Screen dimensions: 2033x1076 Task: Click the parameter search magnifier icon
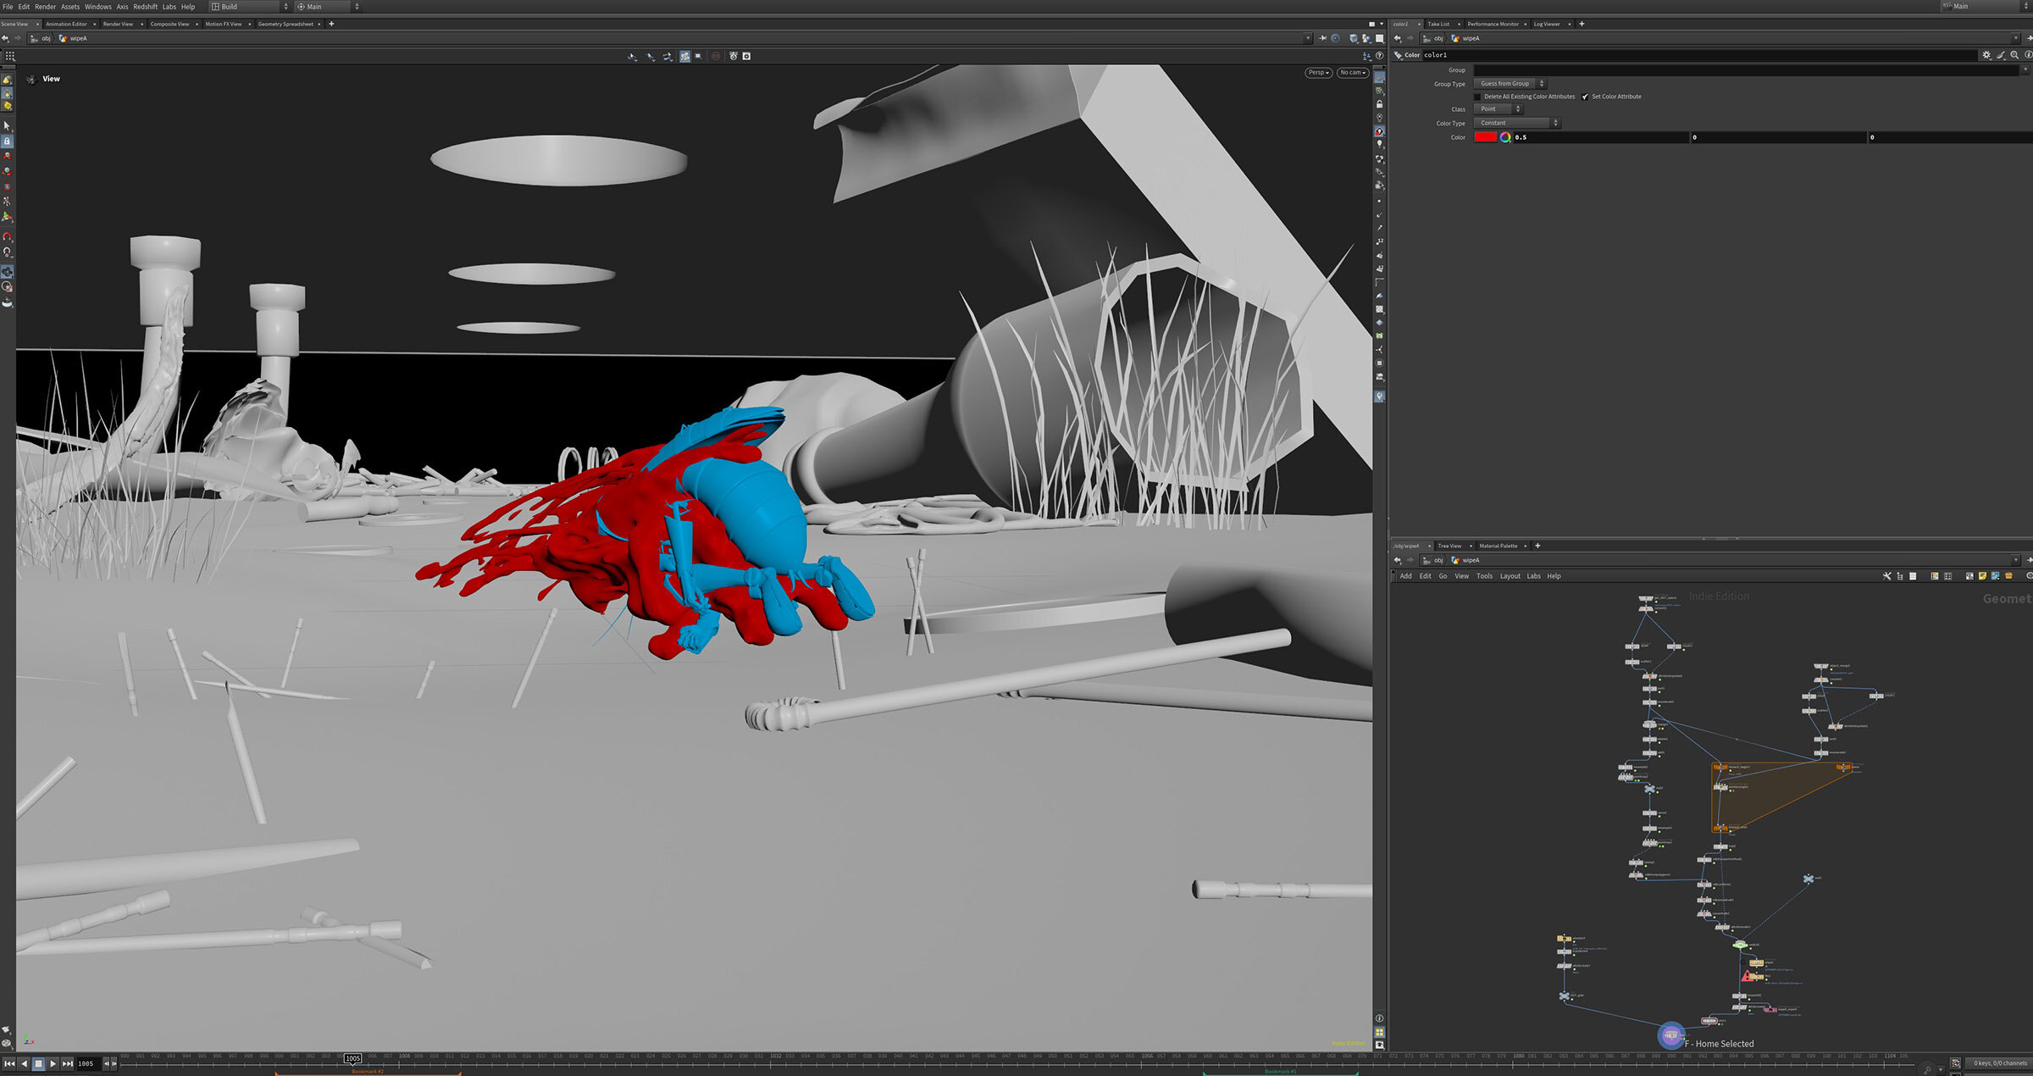(2014, 55)
